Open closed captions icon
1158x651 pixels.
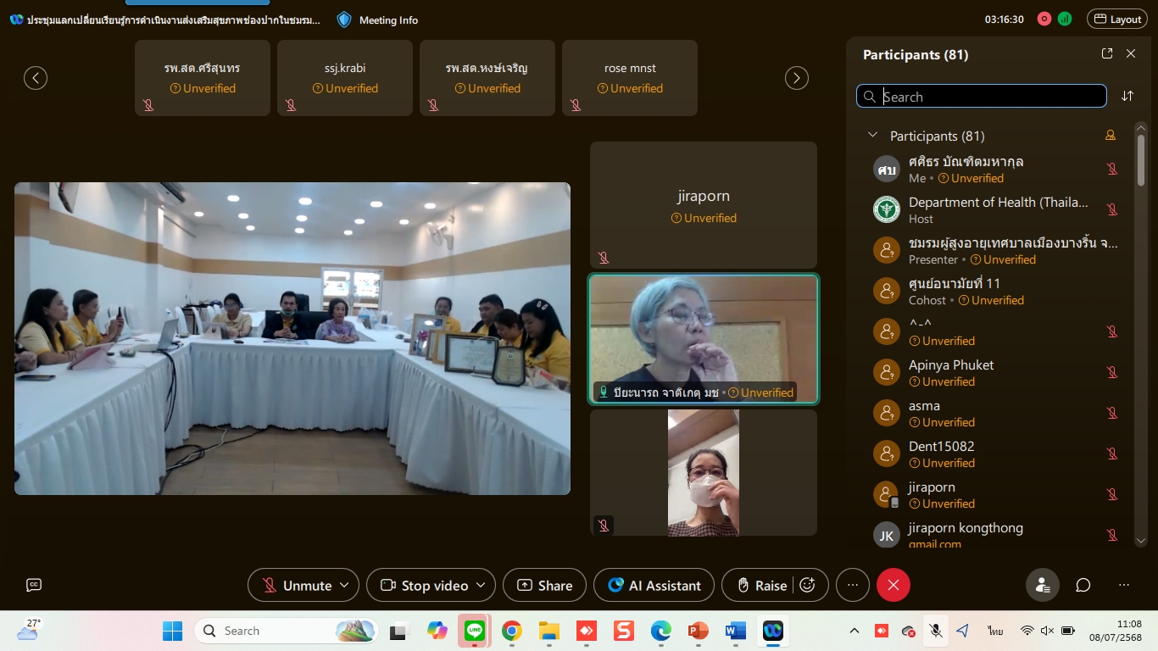click(34, 585)
